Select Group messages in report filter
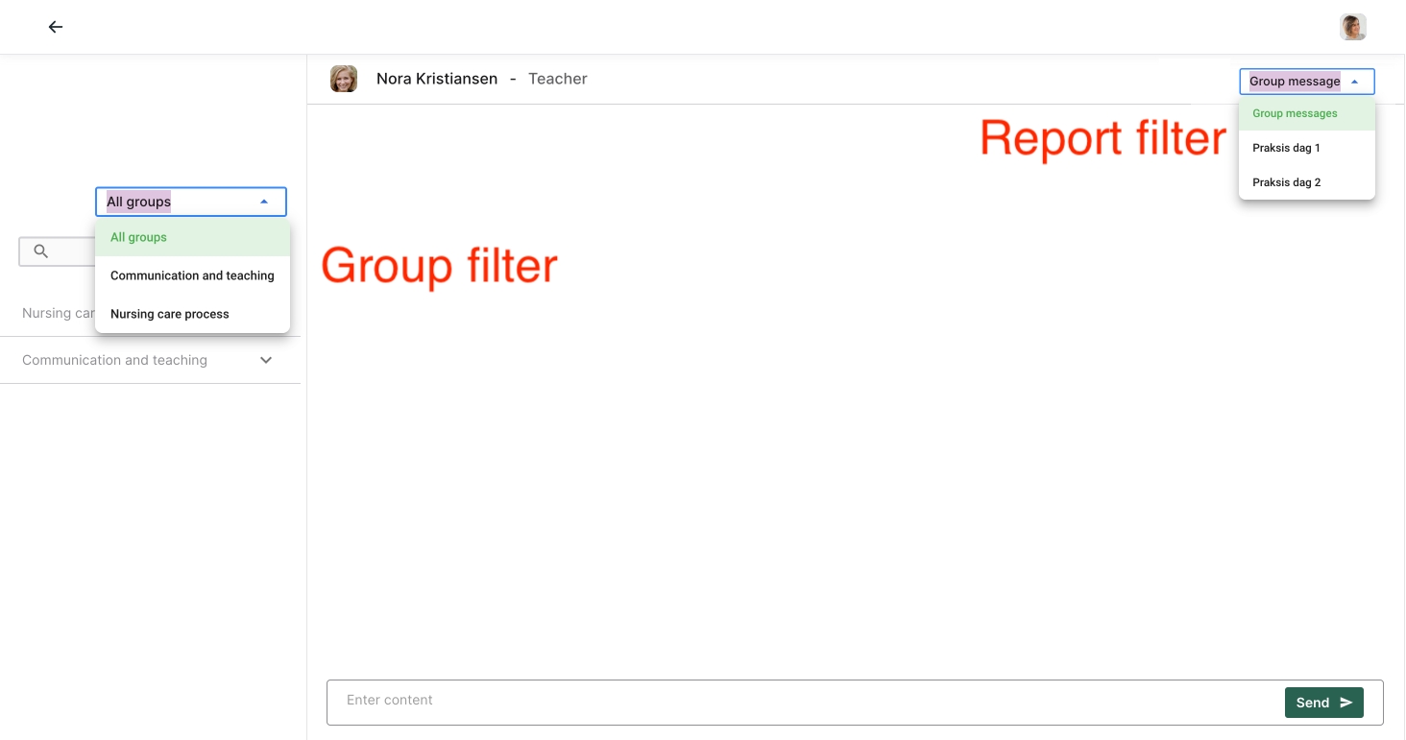 [x=1295, y=113]
